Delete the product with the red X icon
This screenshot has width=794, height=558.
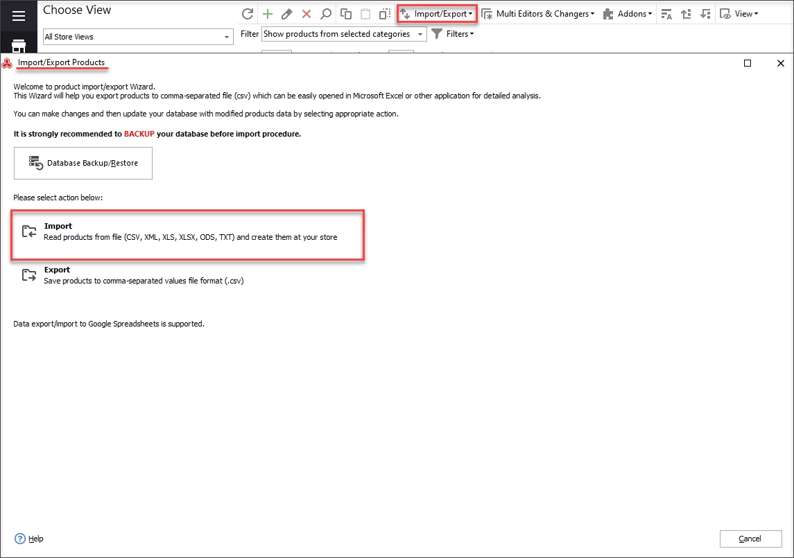[307, 14]
